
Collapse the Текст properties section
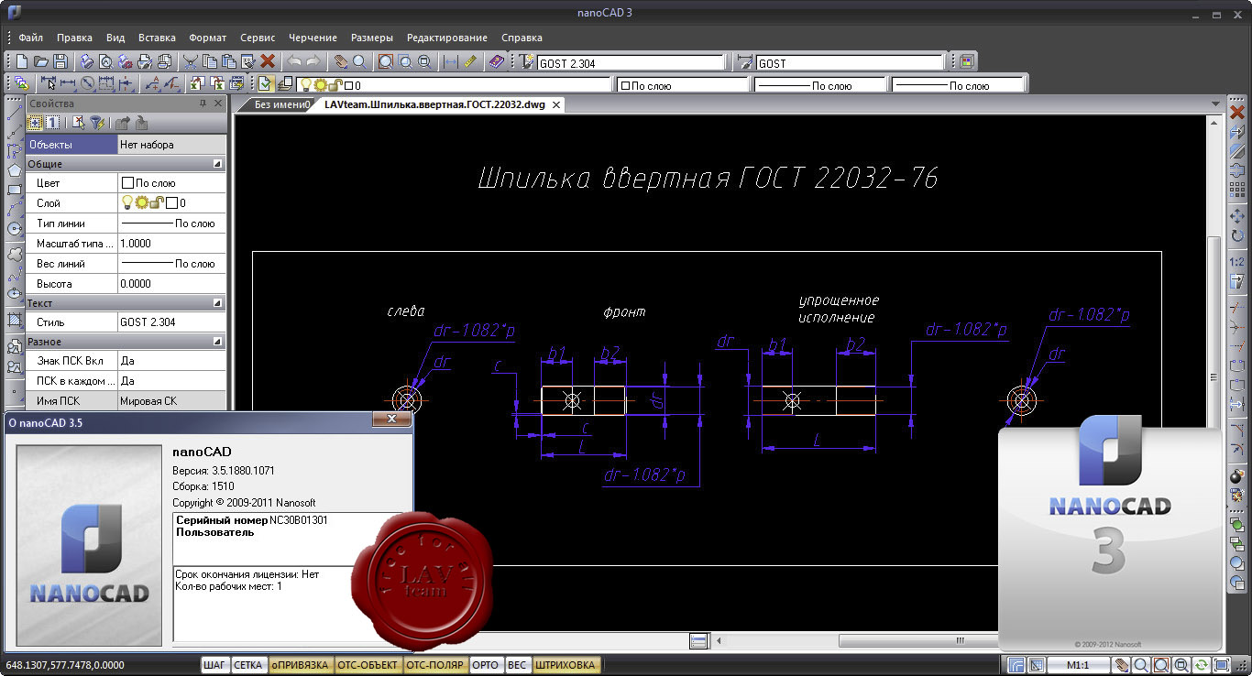217,302
